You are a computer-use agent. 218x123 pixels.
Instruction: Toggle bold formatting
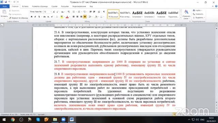32,17
